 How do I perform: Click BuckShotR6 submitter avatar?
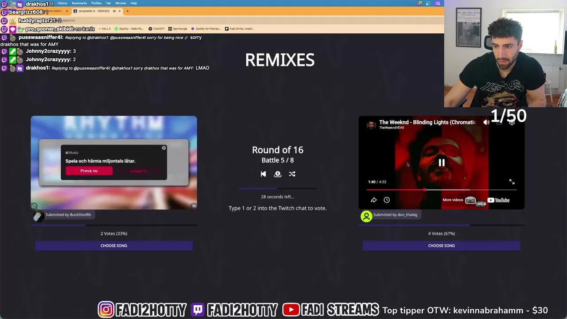pos(38,216)
